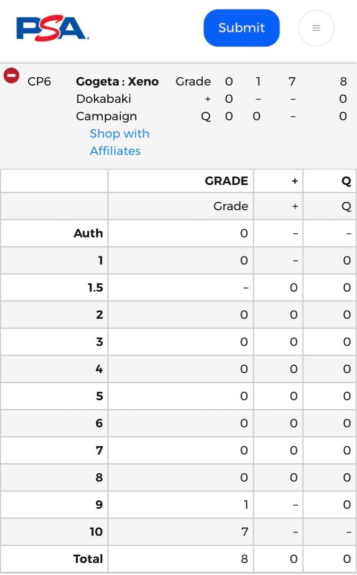The image size is (357, 575).
Task: Open the hamburger menu
Action: click(x=316, y=28)
